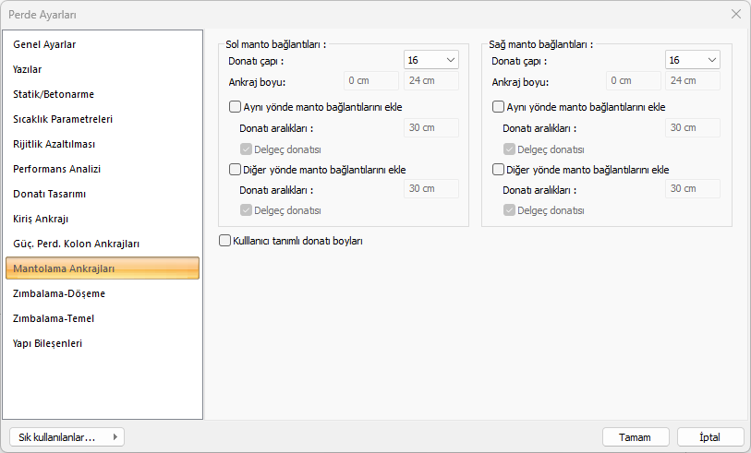Click the Tamam button
751x453 pixels.
click(635, 437)
